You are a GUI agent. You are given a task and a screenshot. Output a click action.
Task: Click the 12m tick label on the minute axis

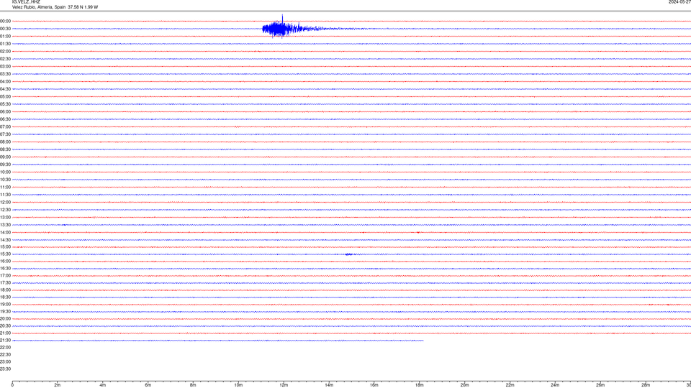click(x=284, y=385)
